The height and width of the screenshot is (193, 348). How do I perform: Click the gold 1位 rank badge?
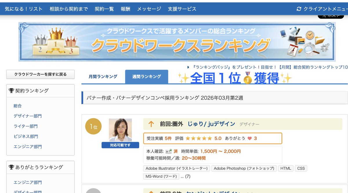[x=93, y=127]
